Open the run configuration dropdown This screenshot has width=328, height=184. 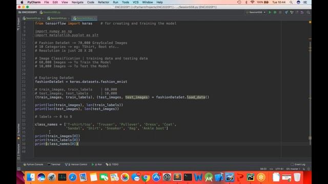(x=256, y=12)
